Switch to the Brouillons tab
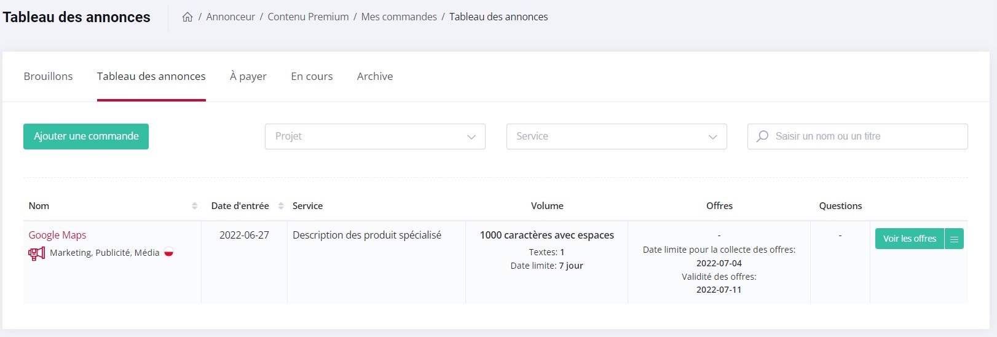This screenshot has width=997, height=337. (48, 76)
